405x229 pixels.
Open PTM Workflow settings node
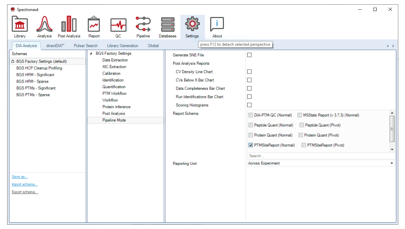(115, 94)
